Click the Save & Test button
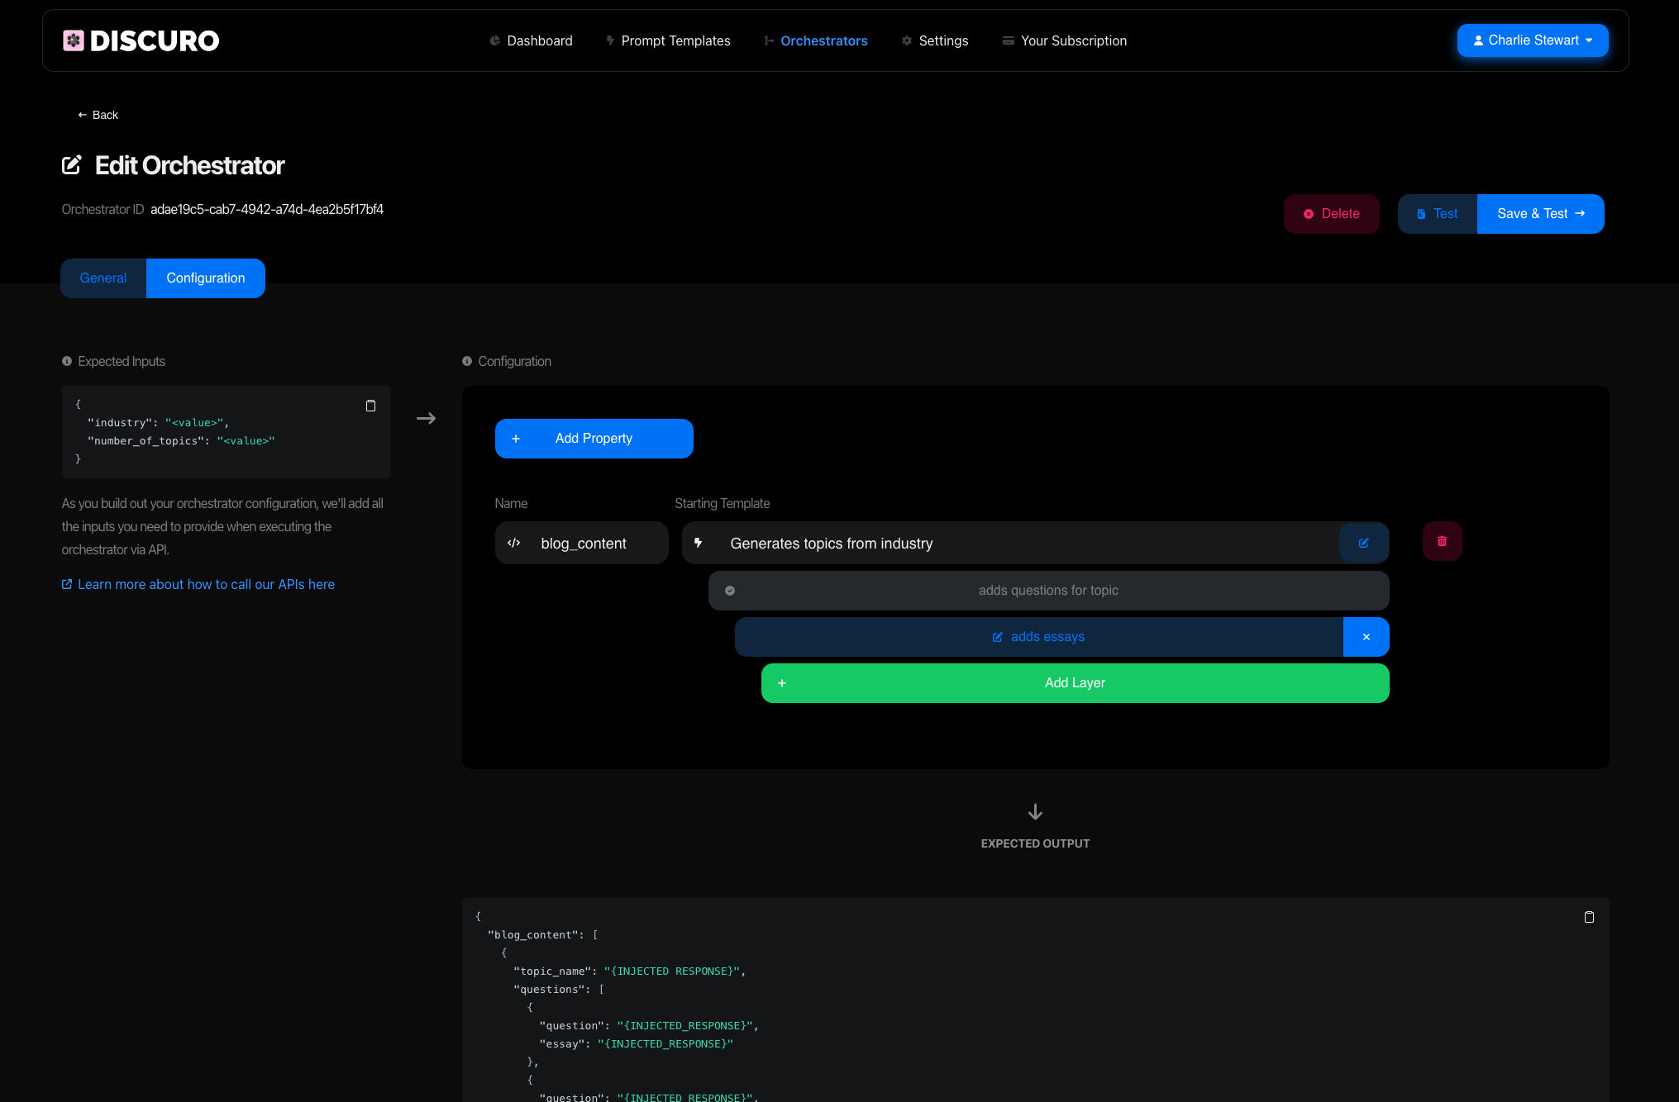Viewport: 1679px width, 1102px height. 1540,213
